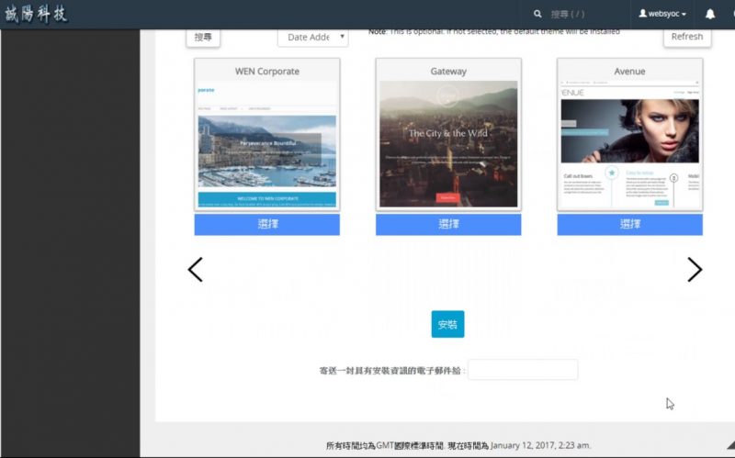Click the blue 安裝 install button
Viewport: 735px width, 458px height.
[447, 324]
